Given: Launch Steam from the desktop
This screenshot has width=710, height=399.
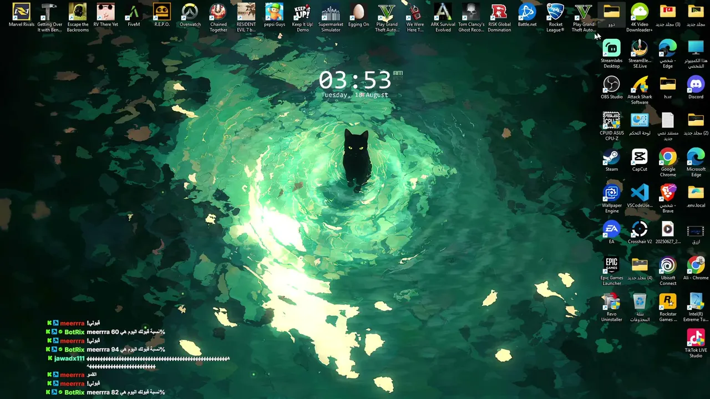Looking at the screenshot, I should point(612,160).
